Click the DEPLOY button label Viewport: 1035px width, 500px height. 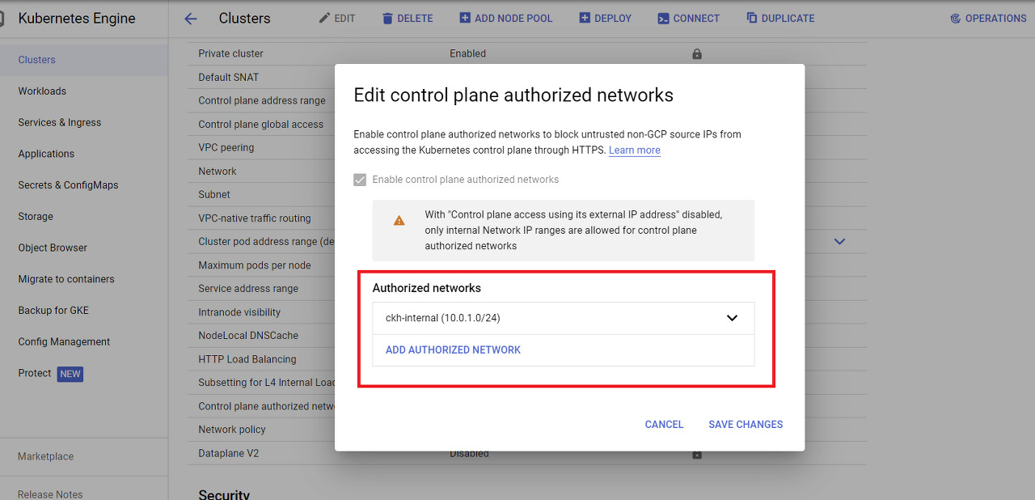(613, 19)
